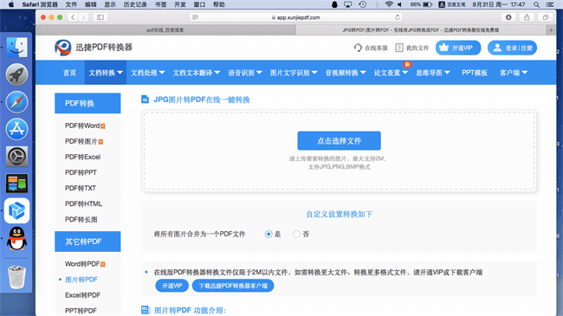Click the Wi-Fi icon in menu bar

(x=389, y=4)
